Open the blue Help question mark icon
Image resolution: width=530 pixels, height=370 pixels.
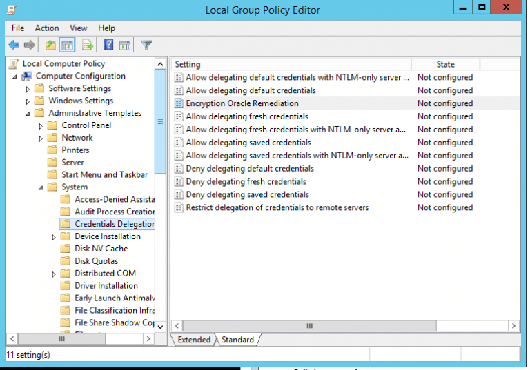pyautogui.click(x=108, y=45)
